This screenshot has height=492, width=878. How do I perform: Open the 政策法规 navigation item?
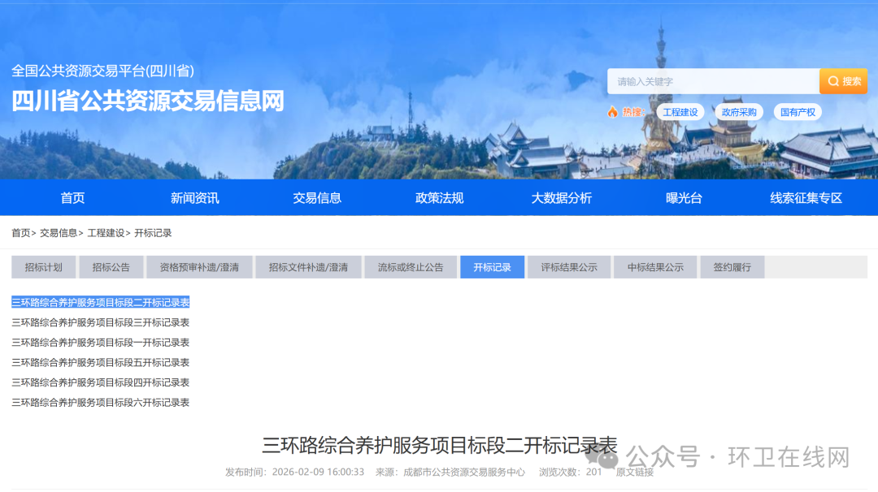point(440,198)
